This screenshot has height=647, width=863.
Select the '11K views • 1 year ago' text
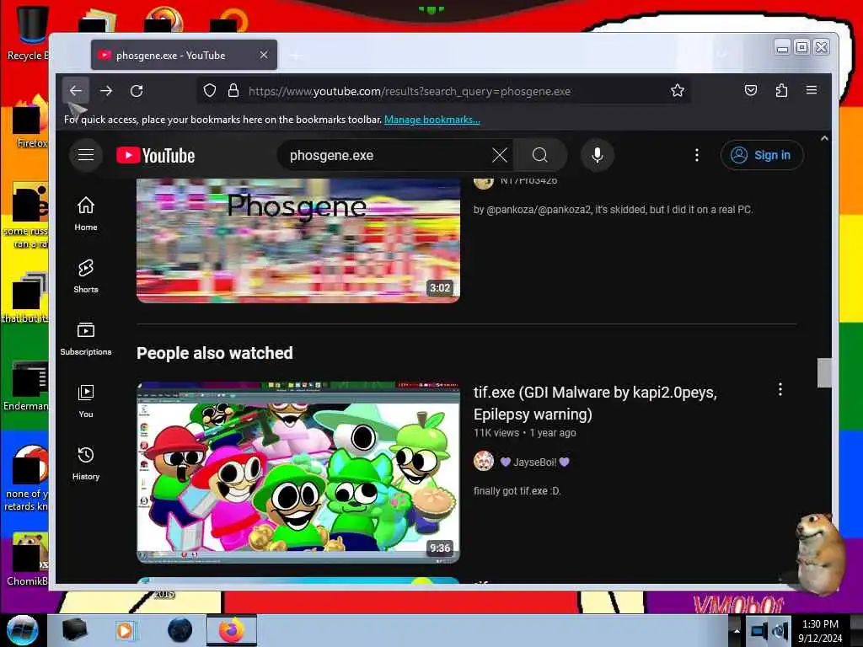point(524,432)
